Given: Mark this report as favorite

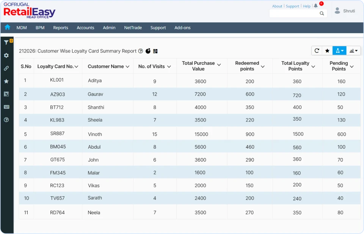Looking at the screenshot, I should 327,50.
